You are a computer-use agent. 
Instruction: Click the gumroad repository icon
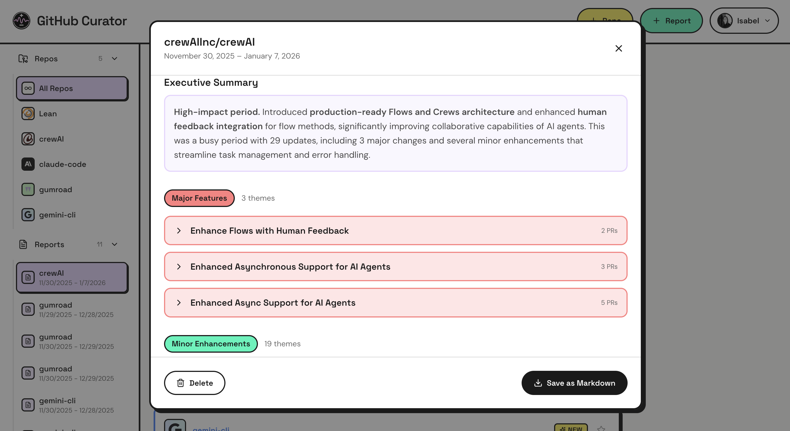28,189
